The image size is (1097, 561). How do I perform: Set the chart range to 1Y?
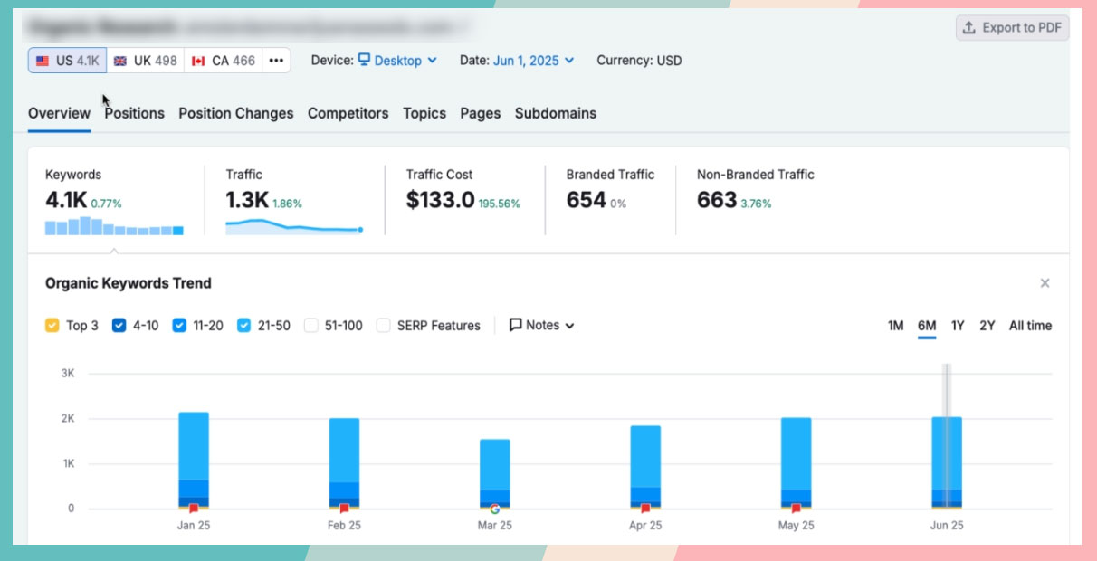pos(958,326)
